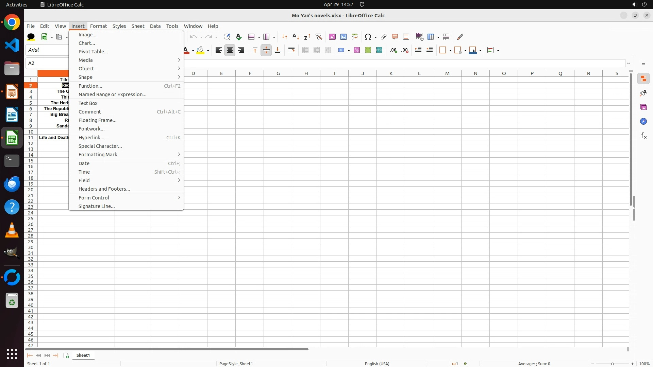This screenshot has height=367, width=653.
Task: Open the sidebar Functions panel icon
Action: (x=643, y=136)
